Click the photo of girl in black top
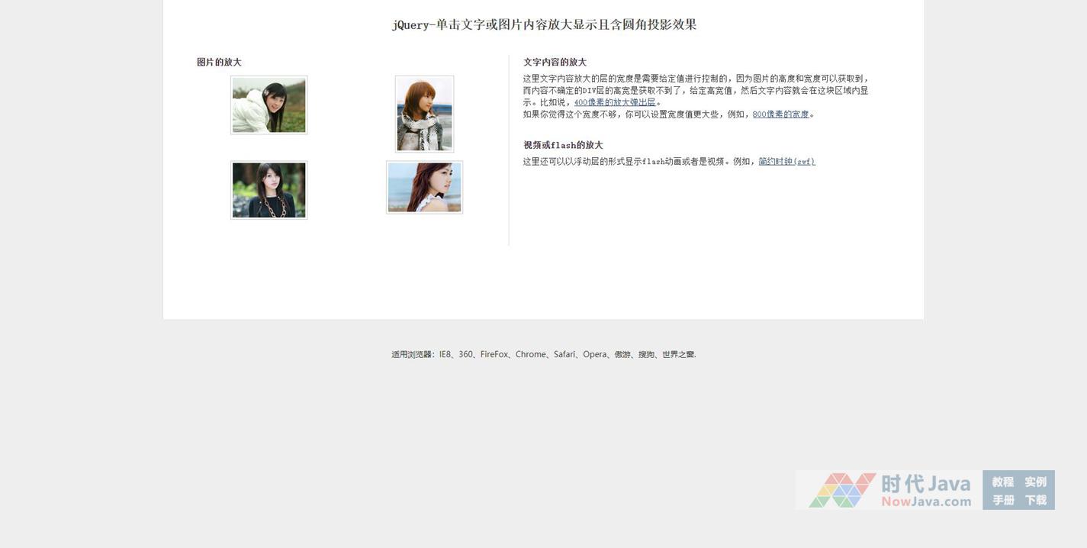 pyautogui.click(x=269, y=190)
